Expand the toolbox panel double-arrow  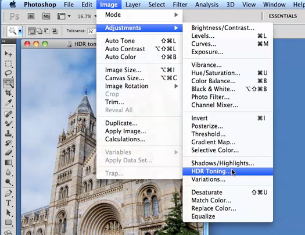click(4, 41)
